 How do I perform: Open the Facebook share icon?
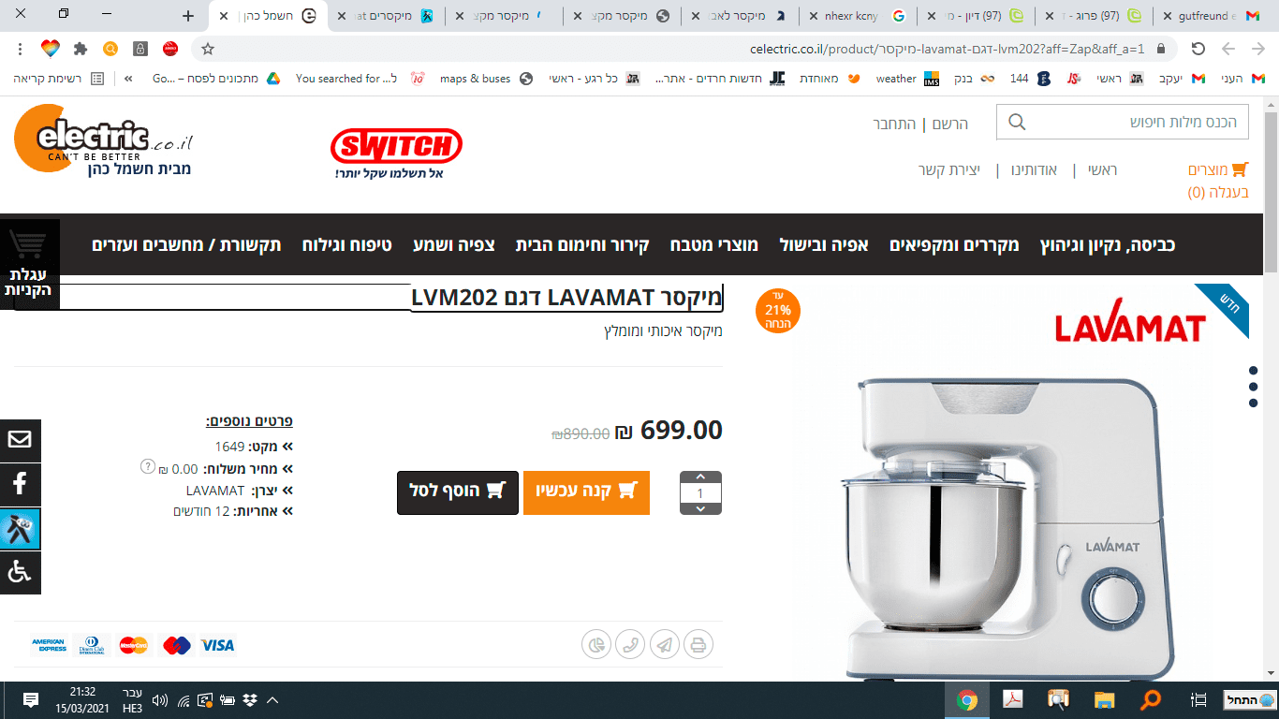tap(20, 485)
